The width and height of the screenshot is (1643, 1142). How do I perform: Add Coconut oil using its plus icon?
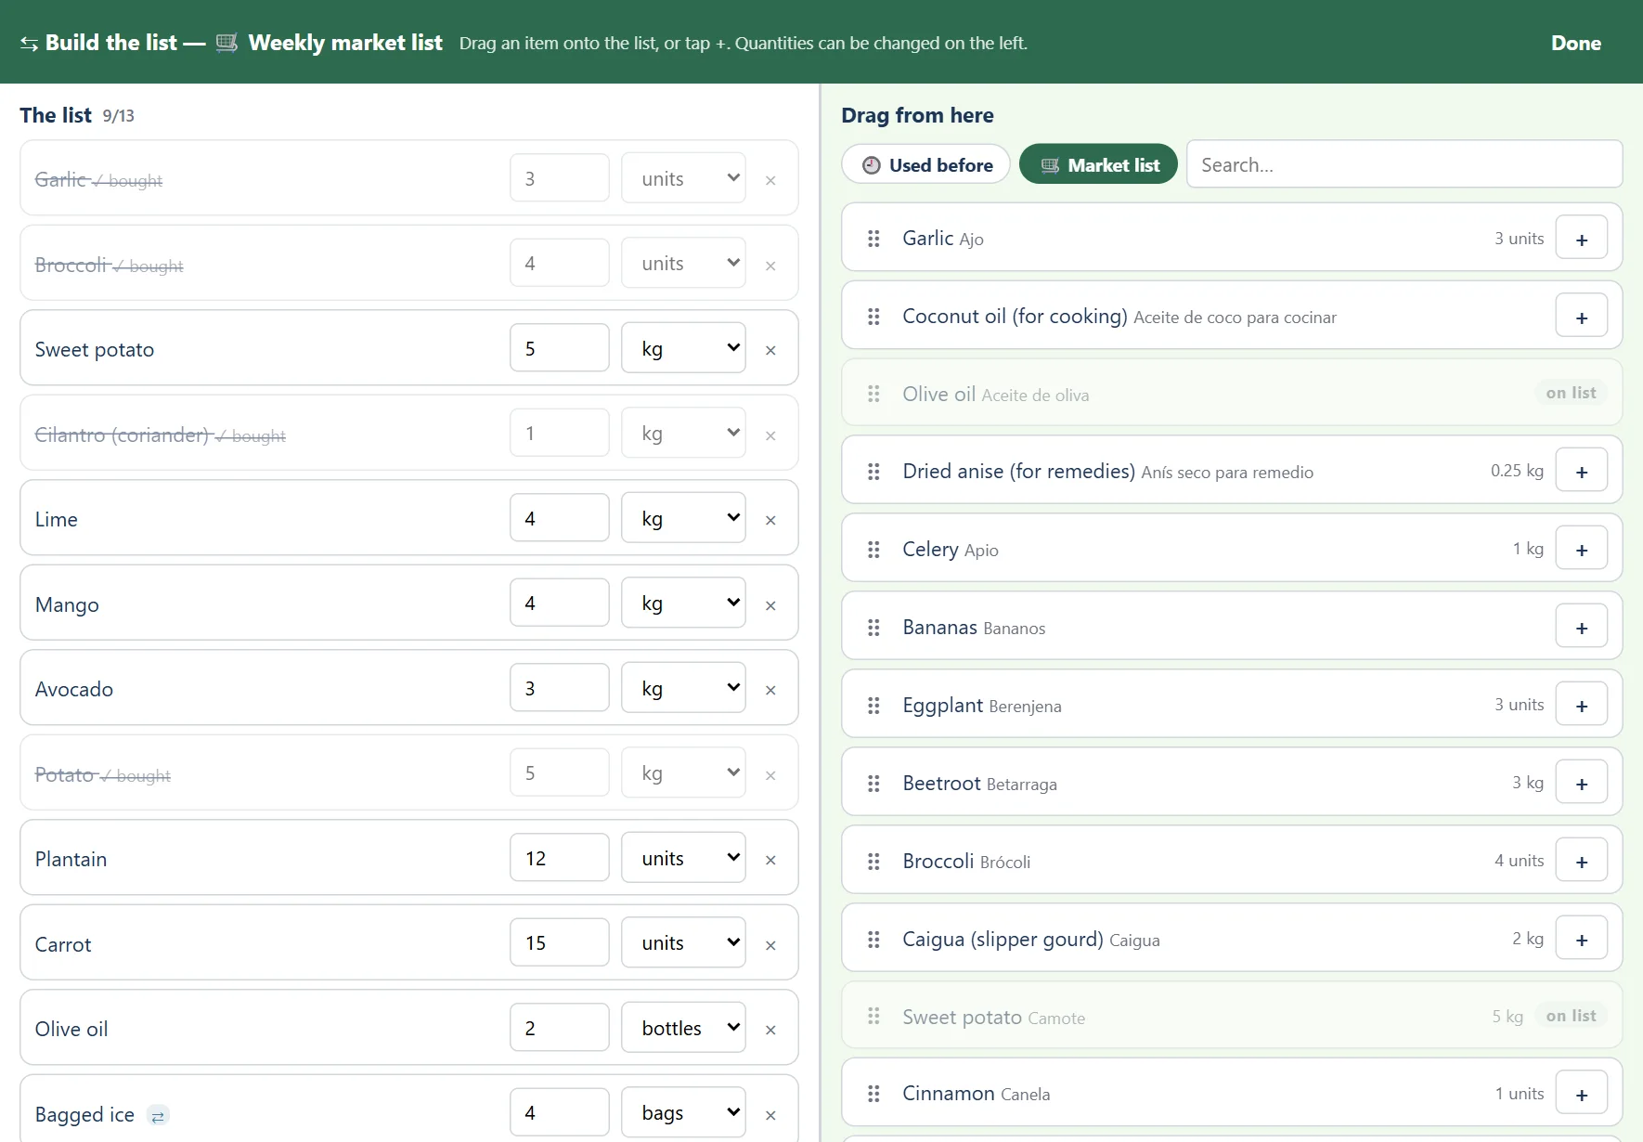pyautogui.click(x=1582, y=318)
